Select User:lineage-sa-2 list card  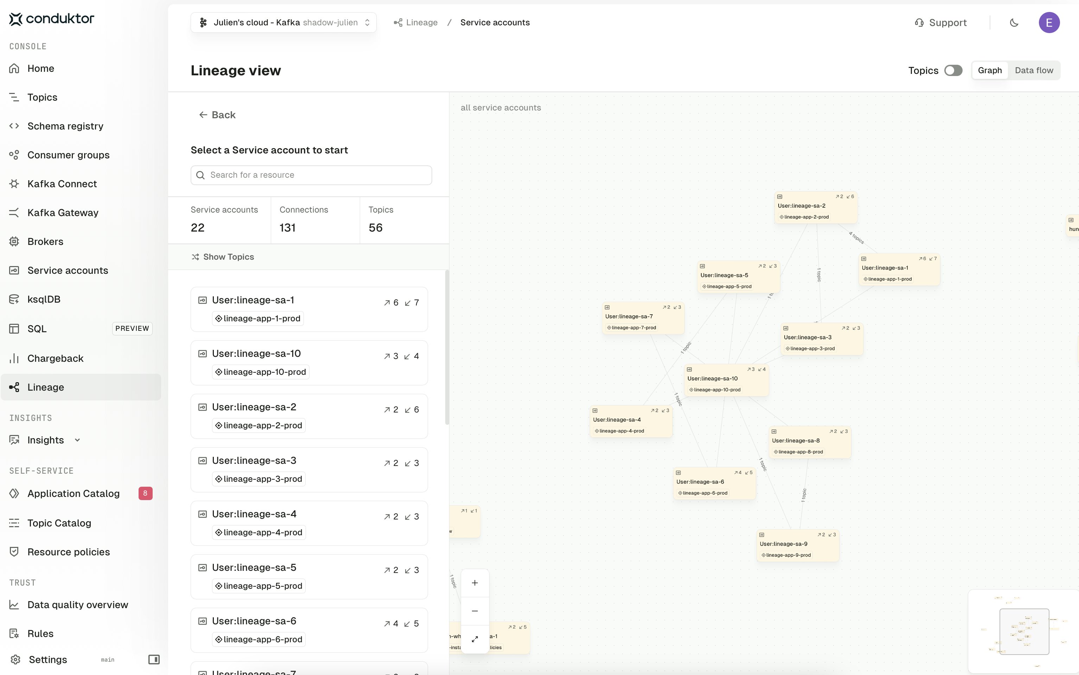pos(309,417)
